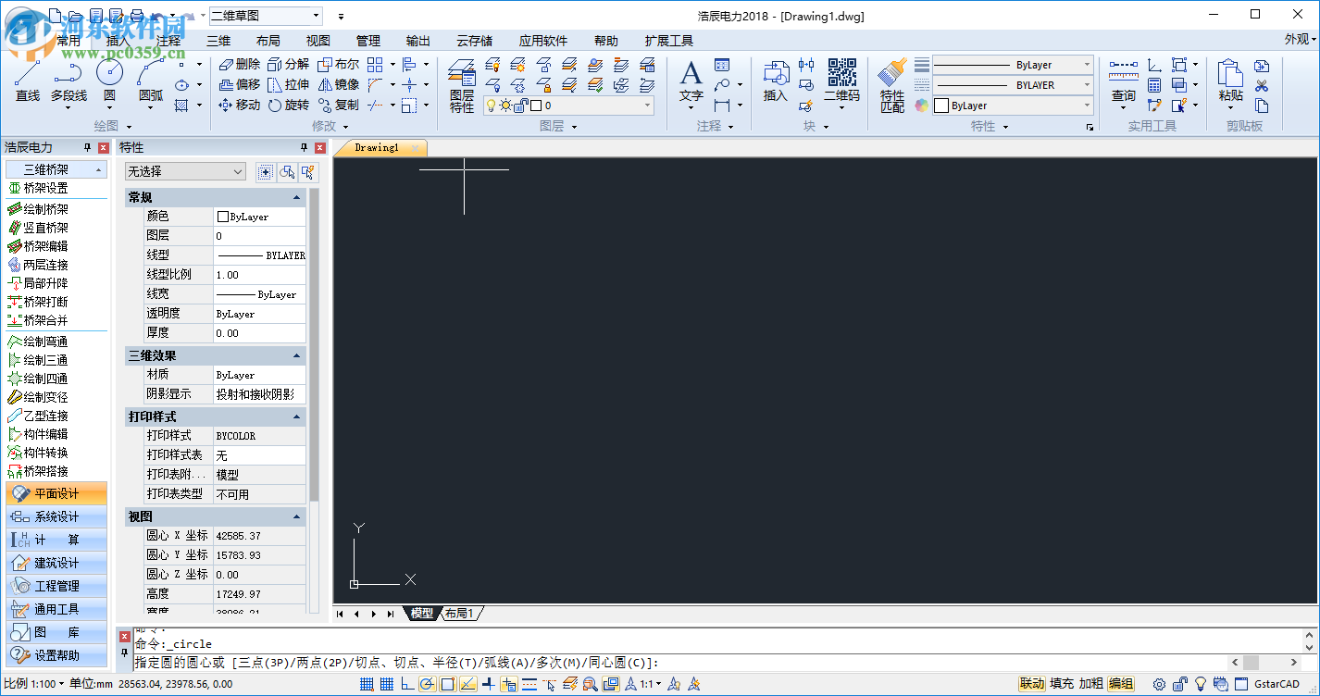Image resolution: width=1320 pixels, height=696 pixels.
Task: Click the 特性匹配 match properties brush
Action: point(892,85)
